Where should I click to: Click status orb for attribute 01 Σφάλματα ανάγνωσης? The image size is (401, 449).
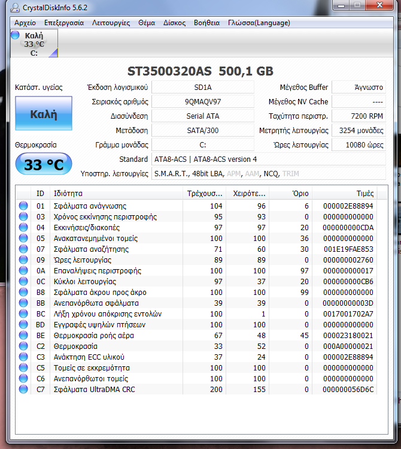tap(23, 206)
